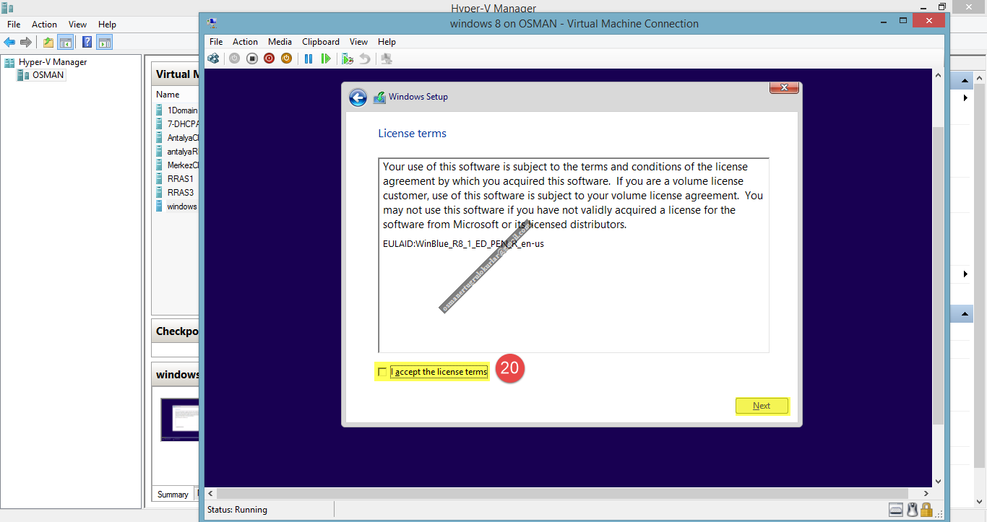Screen dimensions: 987x522
Task: Open the Clipboard menu
Action: 320,42
